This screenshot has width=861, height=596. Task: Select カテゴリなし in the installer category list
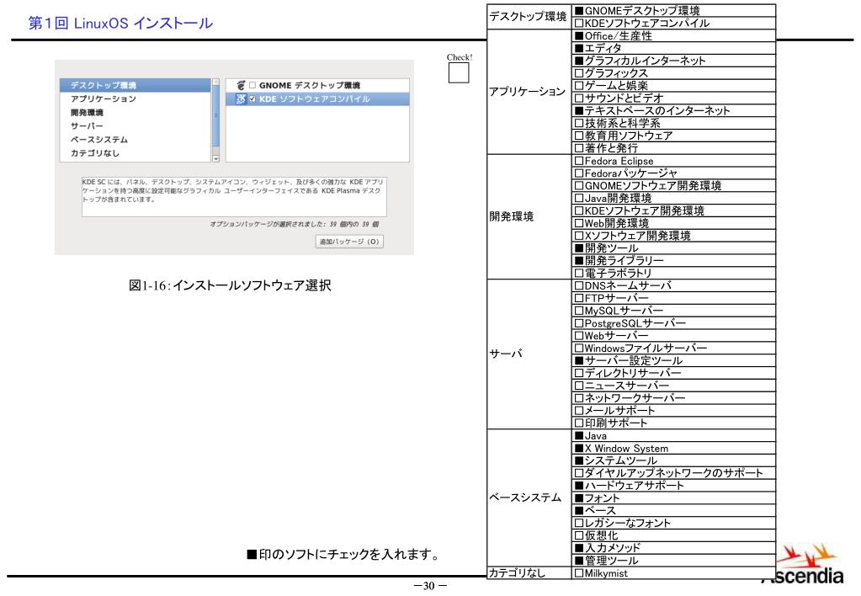[135, 153]
